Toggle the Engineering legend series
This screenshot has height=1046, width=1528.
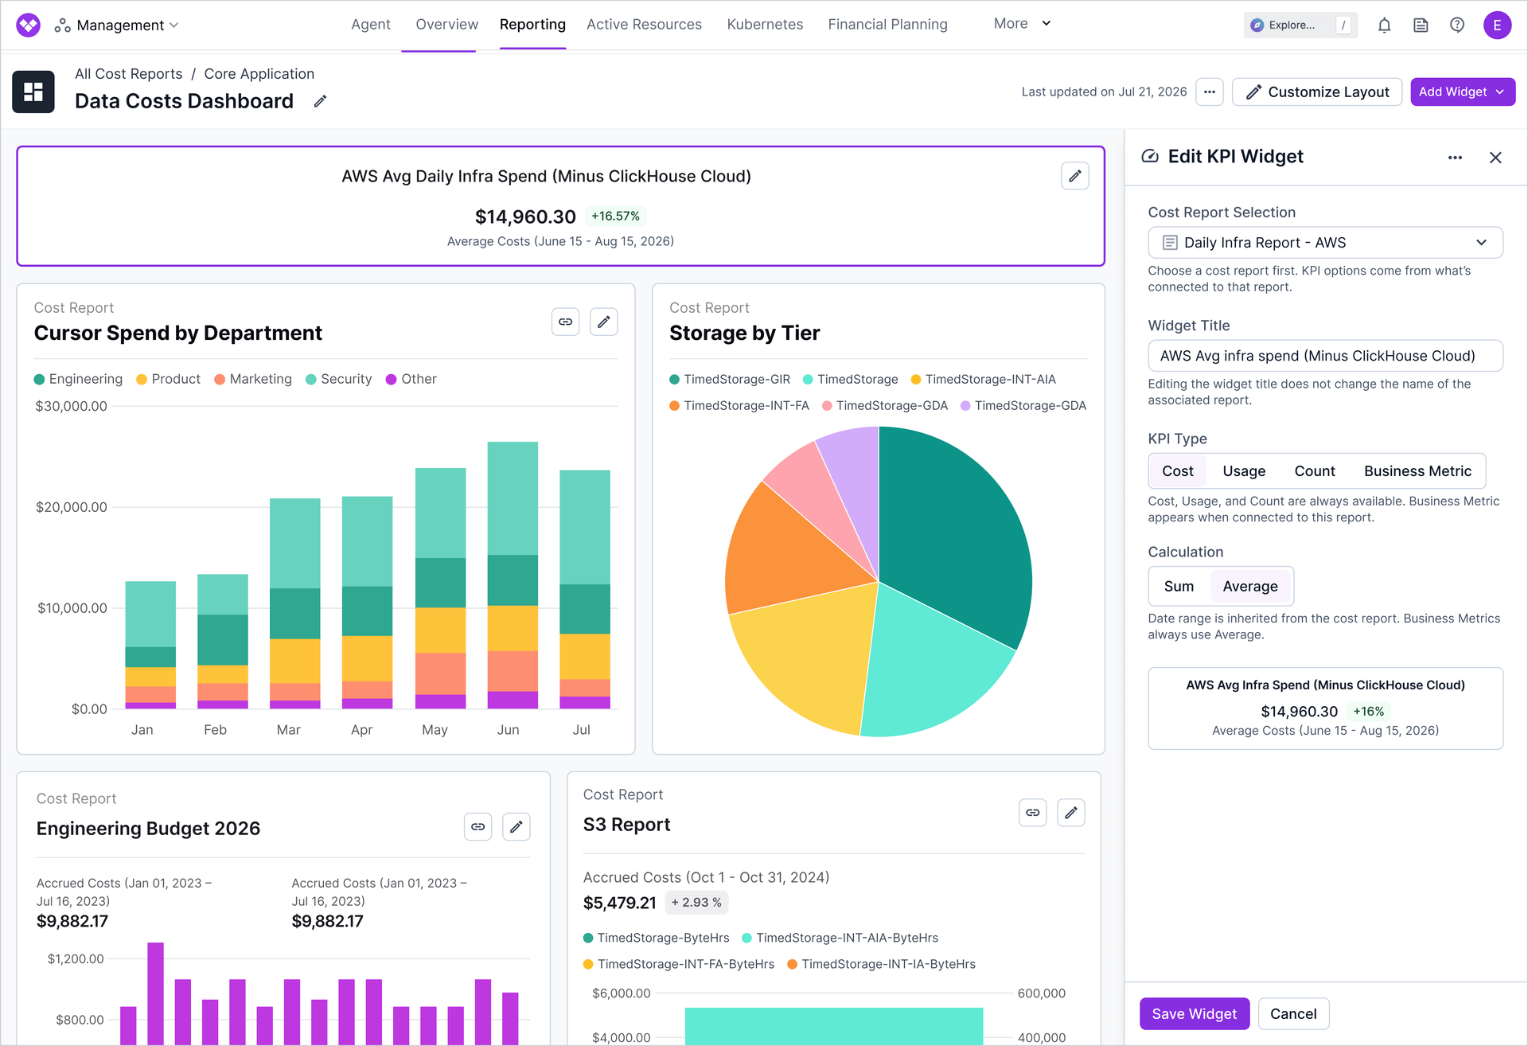(78, 379)
